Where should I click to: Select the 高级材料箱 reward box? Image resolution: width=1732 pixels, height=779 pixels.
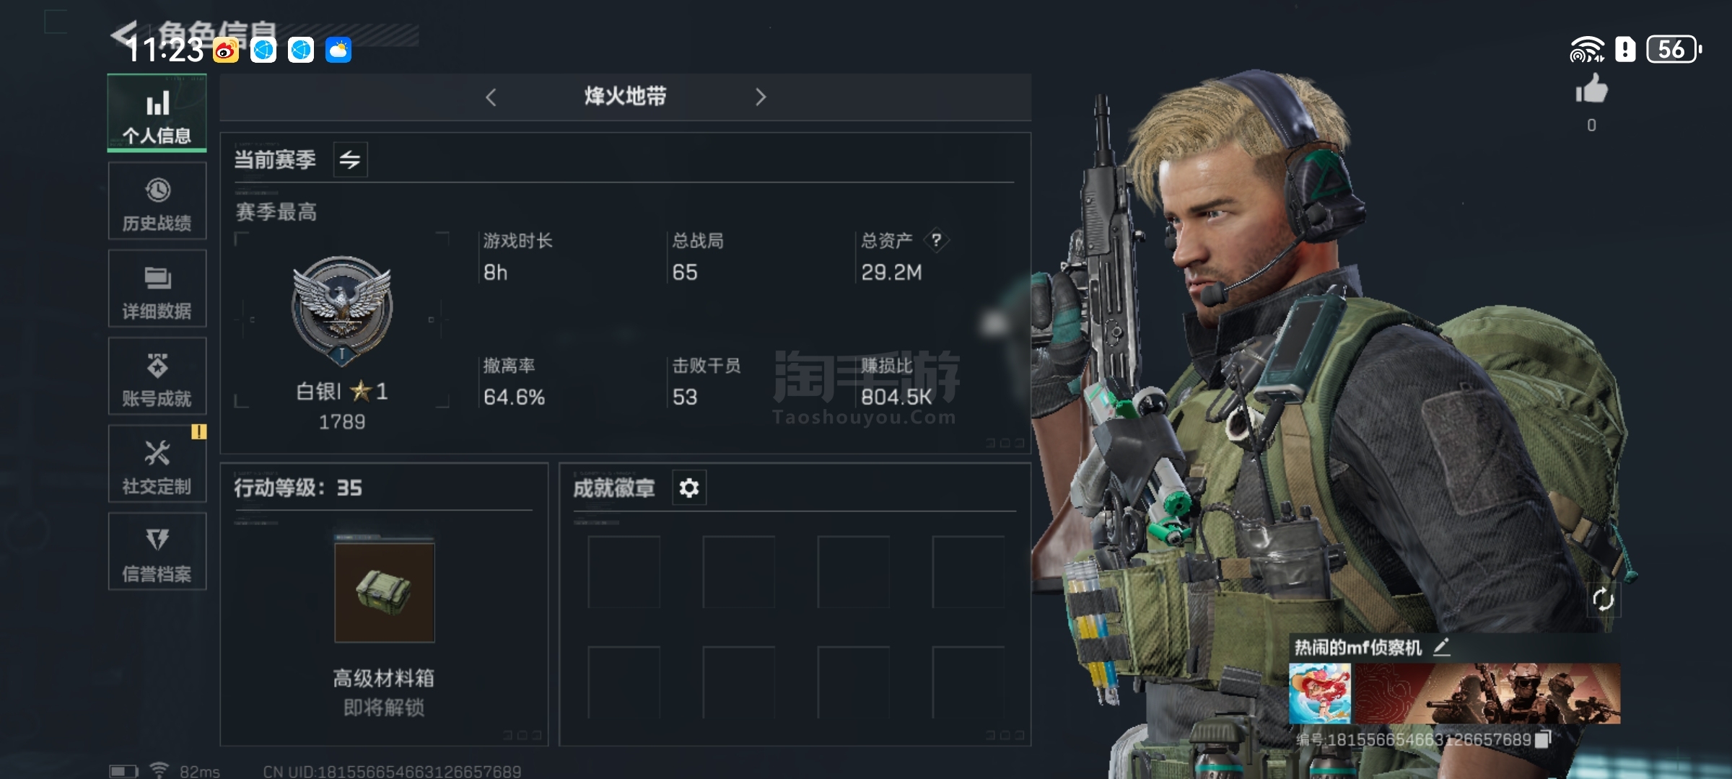click(384, 592)
